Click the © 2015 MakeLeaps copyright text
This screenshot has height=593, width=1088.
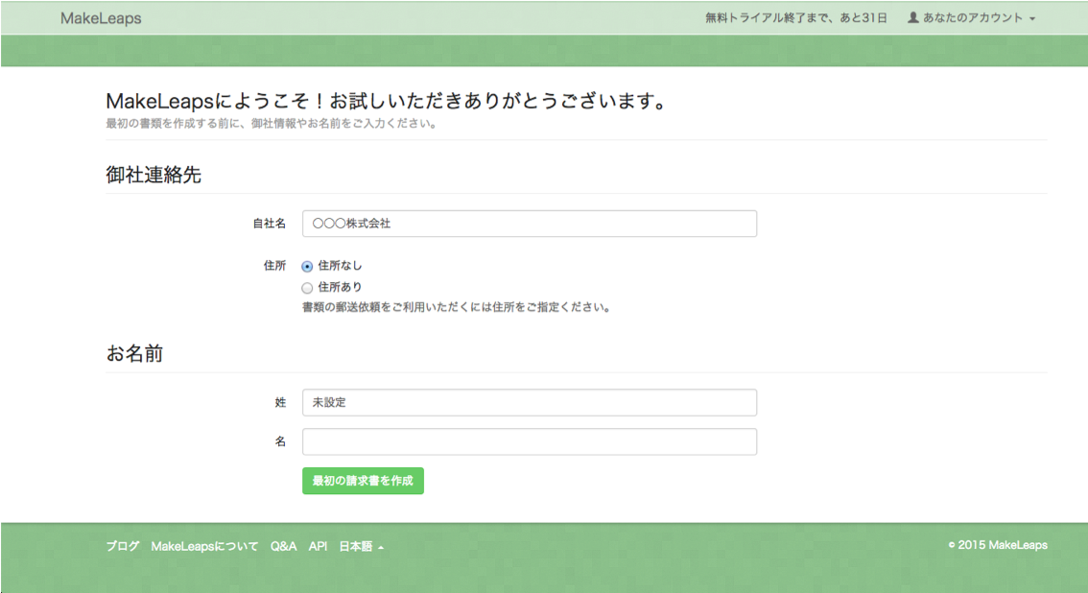pyautogui.click(x=998, y=545)
